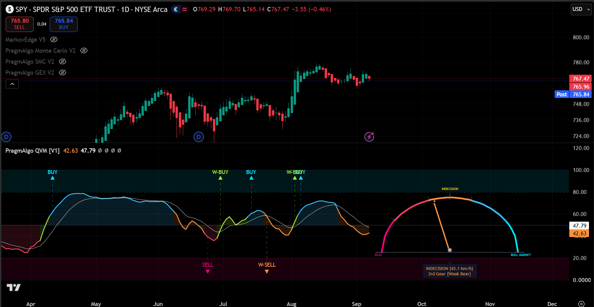Image resolution: width=594 pixels, height=307 pixels.
Task: Toggle visibility of PragmAlgo Monte Carlo V2
Action: [x=84, y=51]
